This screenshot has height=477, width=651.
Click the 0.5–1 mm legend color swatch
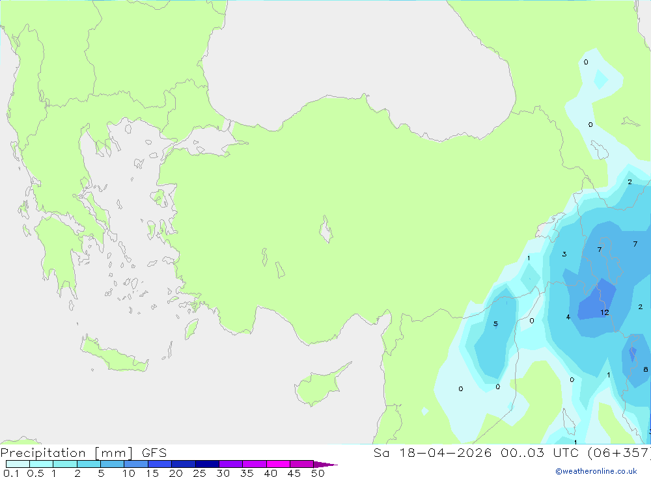(x=42, y=464)
